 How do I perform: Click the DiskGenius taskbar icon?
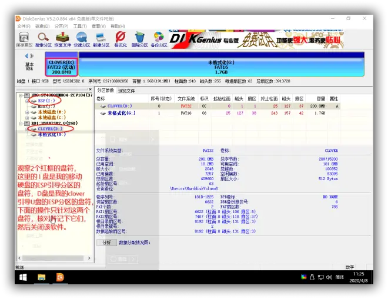[x=60, y=277]
